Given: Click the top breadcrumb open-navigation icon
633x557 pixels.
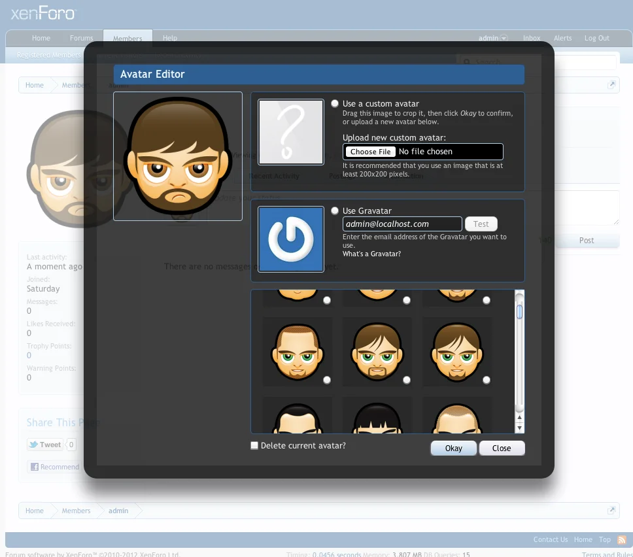Looking at the screenshot, I should coord(611,85).
